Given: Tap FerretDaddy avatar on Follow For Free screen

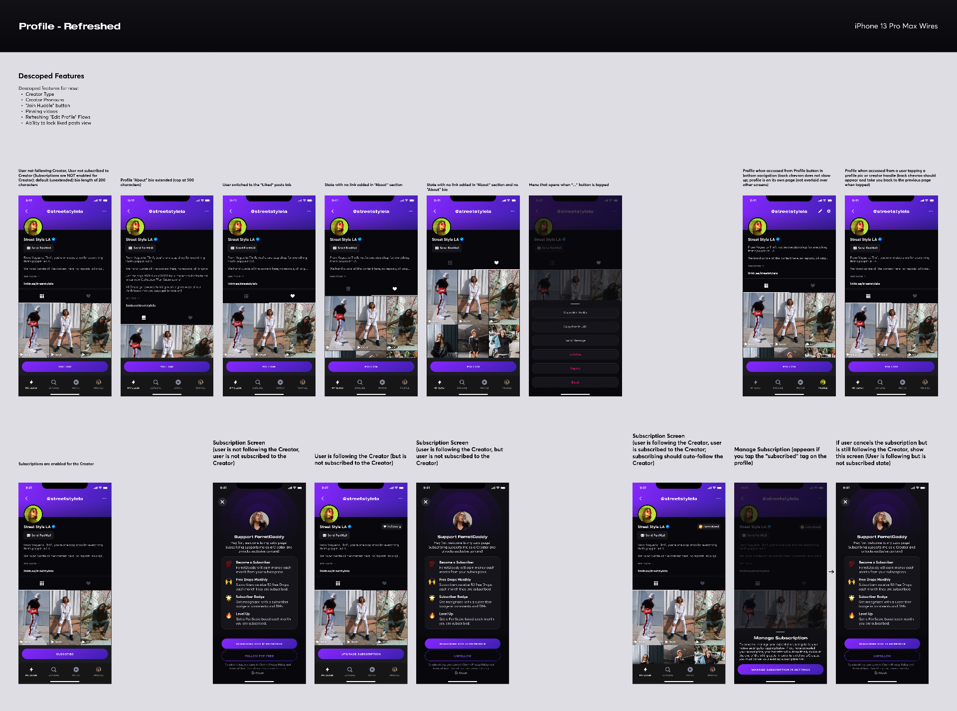Looking at the screenshot, I should (x=259, y=521).
